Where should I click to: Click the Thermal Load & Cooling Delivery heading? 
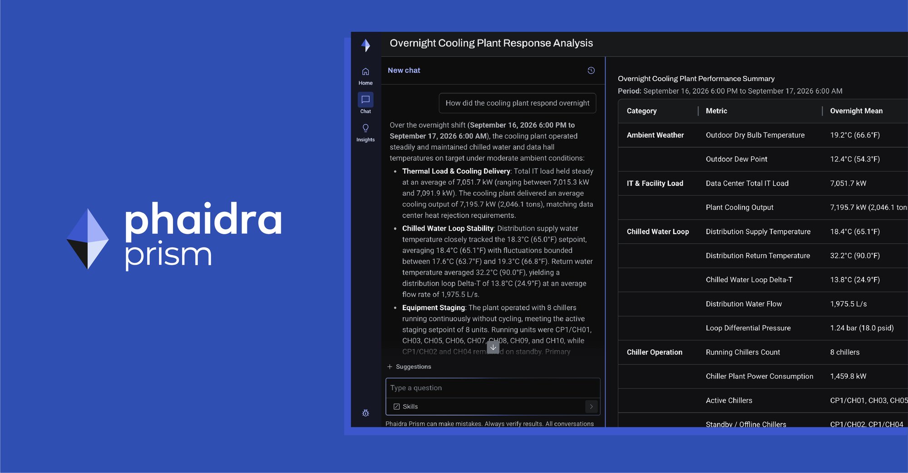(456, 171)
